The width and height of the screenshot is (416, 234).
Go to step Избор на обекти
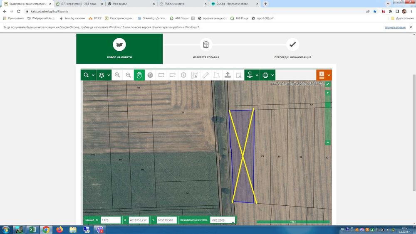point(119,49)
